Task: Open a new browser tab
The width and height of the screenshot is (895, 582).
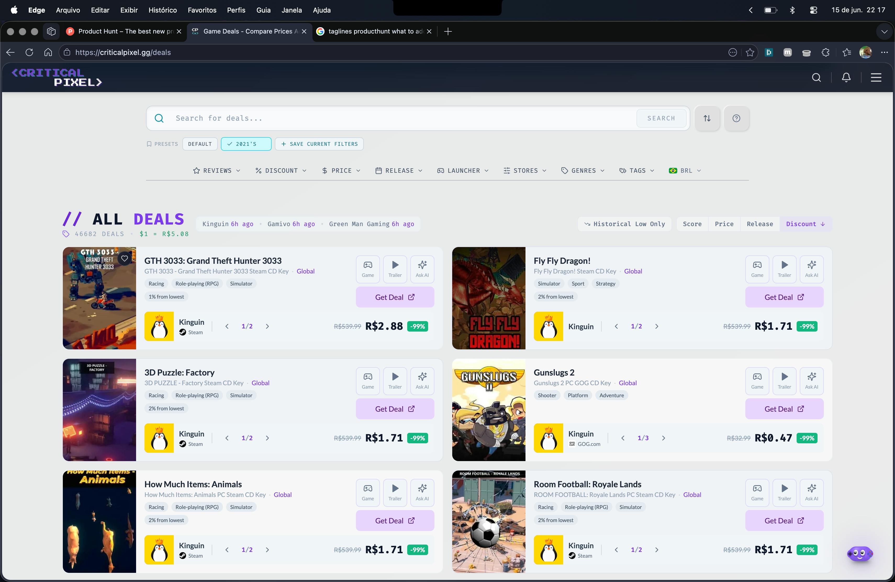Action: 447,31
